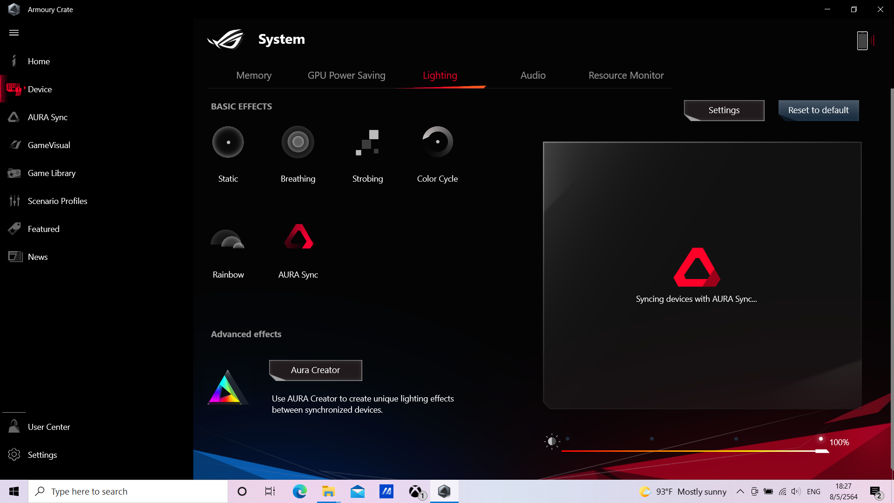Switch to the Memory tab
894x503 pixels.
(254, 75)
